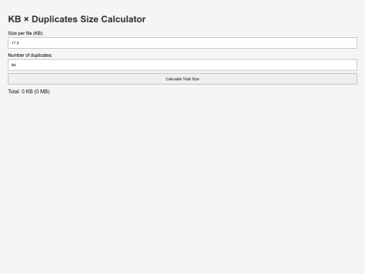The width and height of the screenshot is (365, 274).
Task: Place cursor on the 17.5 value
Action: [15, 43]
